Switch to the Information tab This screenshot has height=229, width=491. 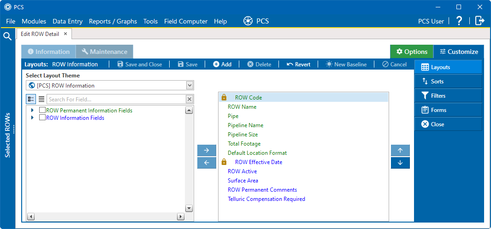pos(48,52)
